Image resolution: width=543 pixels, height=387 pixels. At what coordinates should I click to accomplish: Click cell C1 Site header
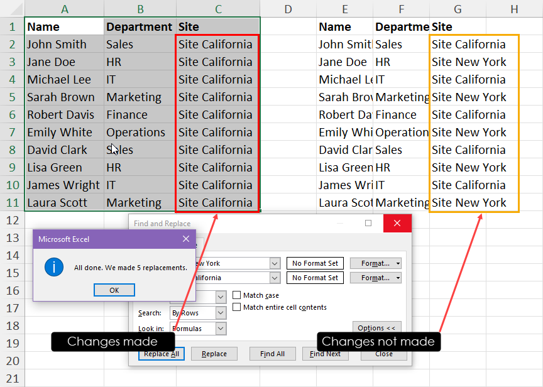click(x=218, y=26)
